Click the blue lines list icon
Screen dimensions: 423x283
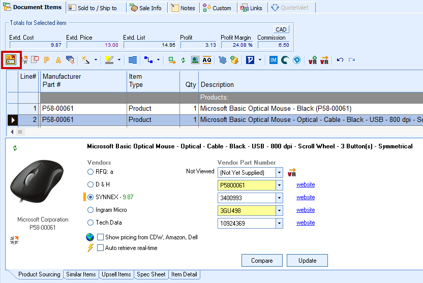(x=133, y=60)
